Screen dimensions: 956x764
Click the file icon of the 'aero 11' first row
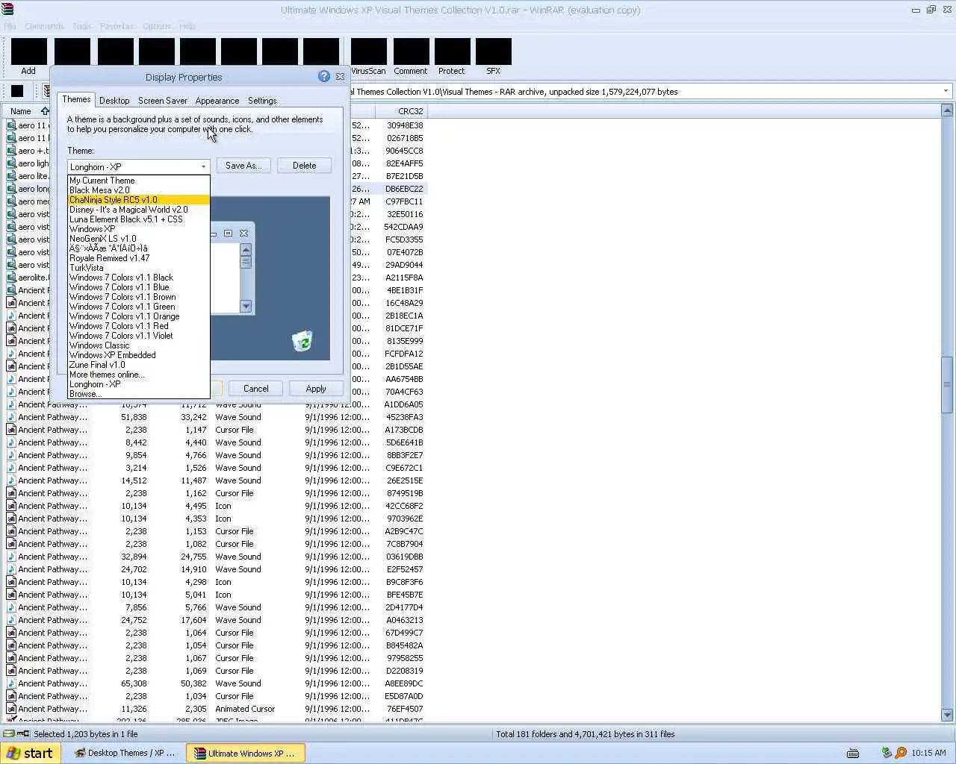[x=11, y=125]
